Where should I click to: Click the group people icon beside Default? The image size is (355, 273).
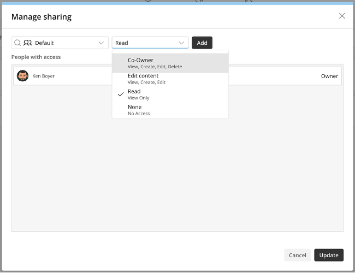[28, 43]
